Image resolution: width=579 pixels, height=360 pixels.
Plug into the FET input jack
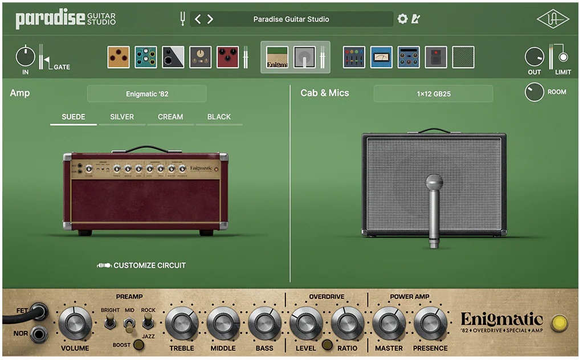(x=39, y=312)
